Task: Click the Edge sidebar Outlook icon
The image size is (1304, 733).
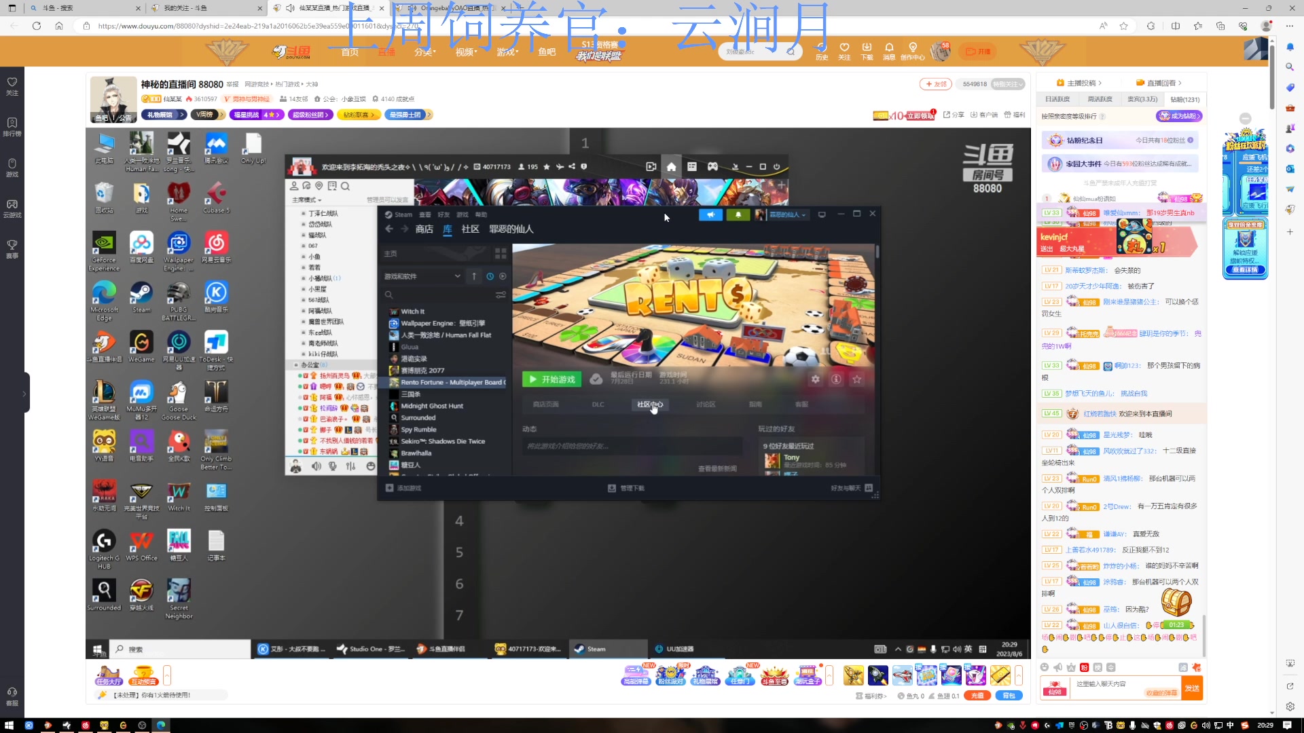Action: click(1290, 169)
